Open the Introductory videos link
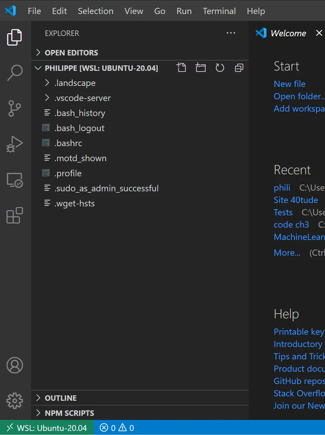The image size is (325, 435). [298, 344]
